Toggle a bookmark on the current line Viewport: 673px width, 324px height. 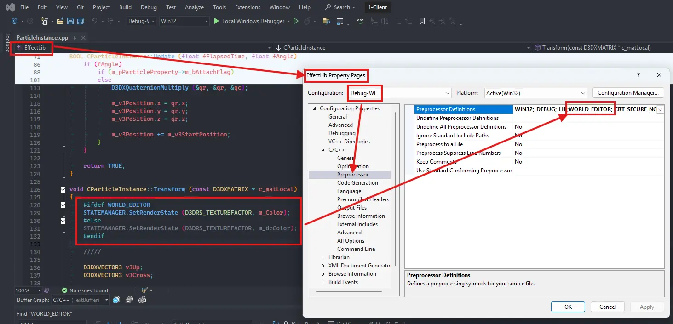click(422, 21)
